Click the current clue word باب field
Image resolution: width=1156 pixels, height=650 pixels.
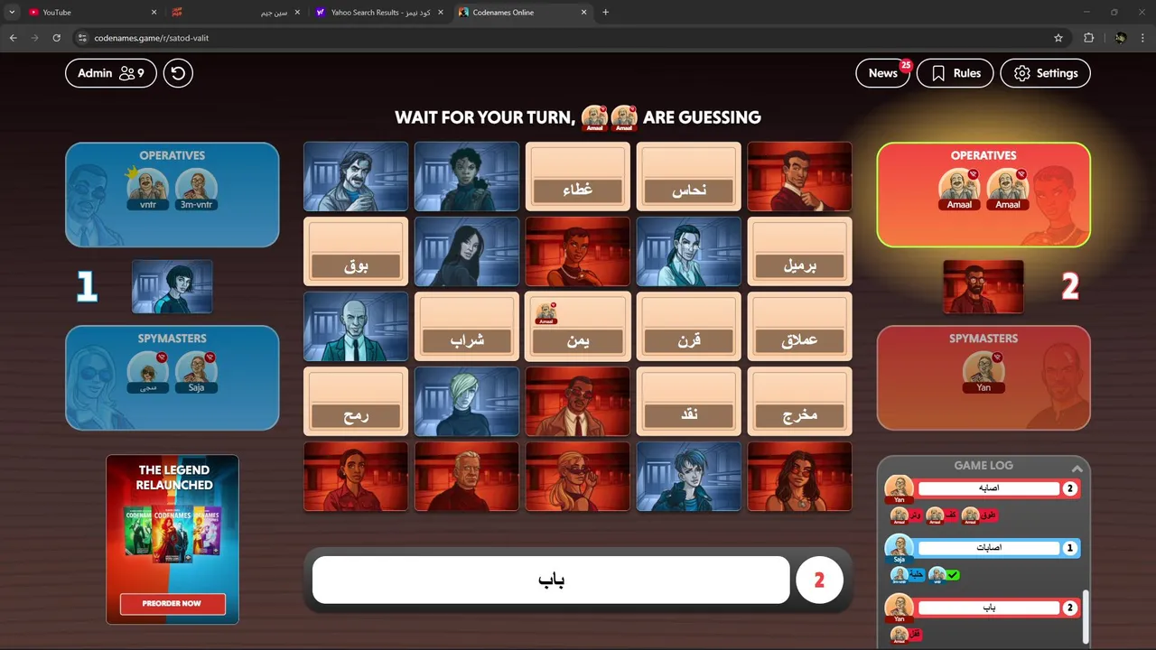[551, 580]
